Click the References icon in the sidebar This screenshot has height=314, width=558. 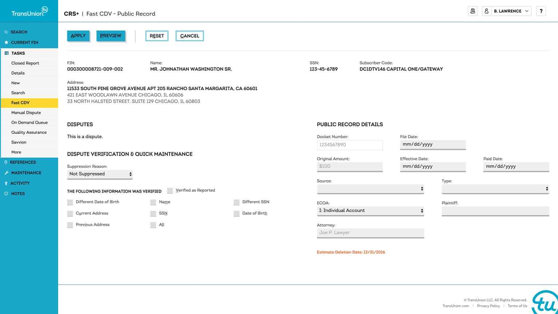6,162
